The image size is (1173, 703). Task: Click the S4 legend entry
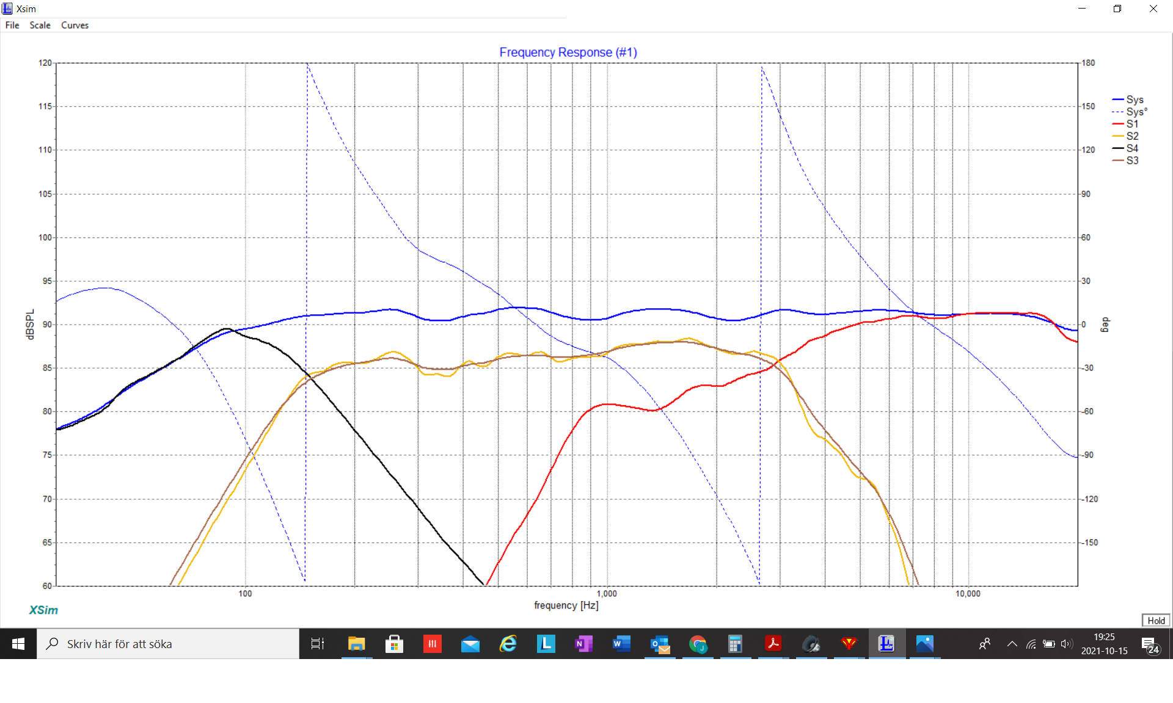(1125, 148)
